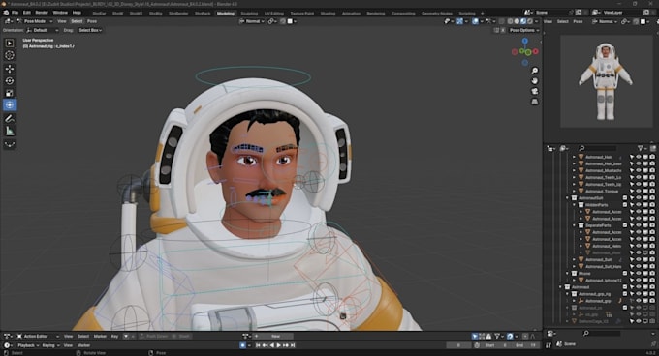Image resolution: width=659 pixels, height=356 pixels.
Task: Switch perspective/orthographic grid icon
Action: pyautogui.click(x=535, y=102)
